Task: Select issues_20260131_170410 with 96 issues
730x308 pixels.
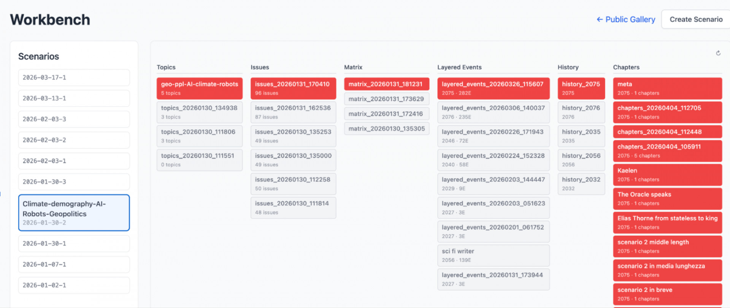Action: pyautogui.click(x=293, y=88)
